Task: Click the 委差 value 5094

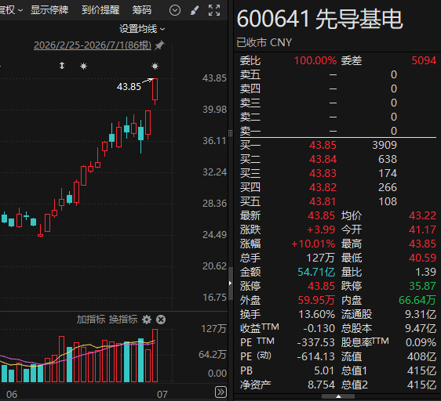Action: point(424,60)
